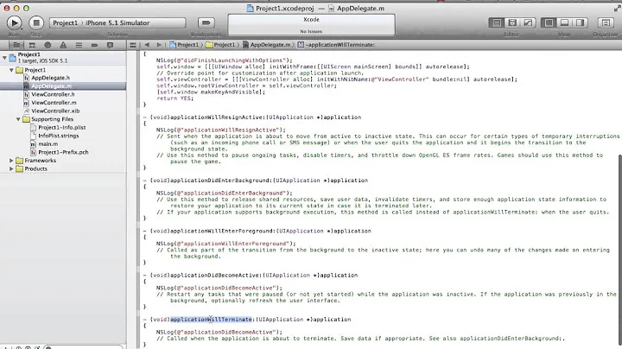The image size is (622, 349).
Task: Select the Version editor button
Action: pos(528,23)
